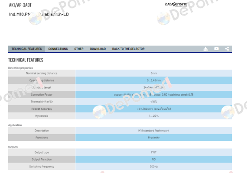Open the Connections tab
This screenshot has height=173, width=247.
[58, 49]
